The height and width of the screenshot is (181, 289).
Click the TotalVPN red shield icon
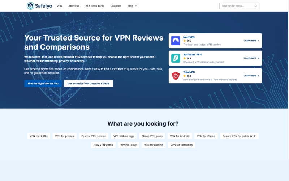(x=176, y=76)
